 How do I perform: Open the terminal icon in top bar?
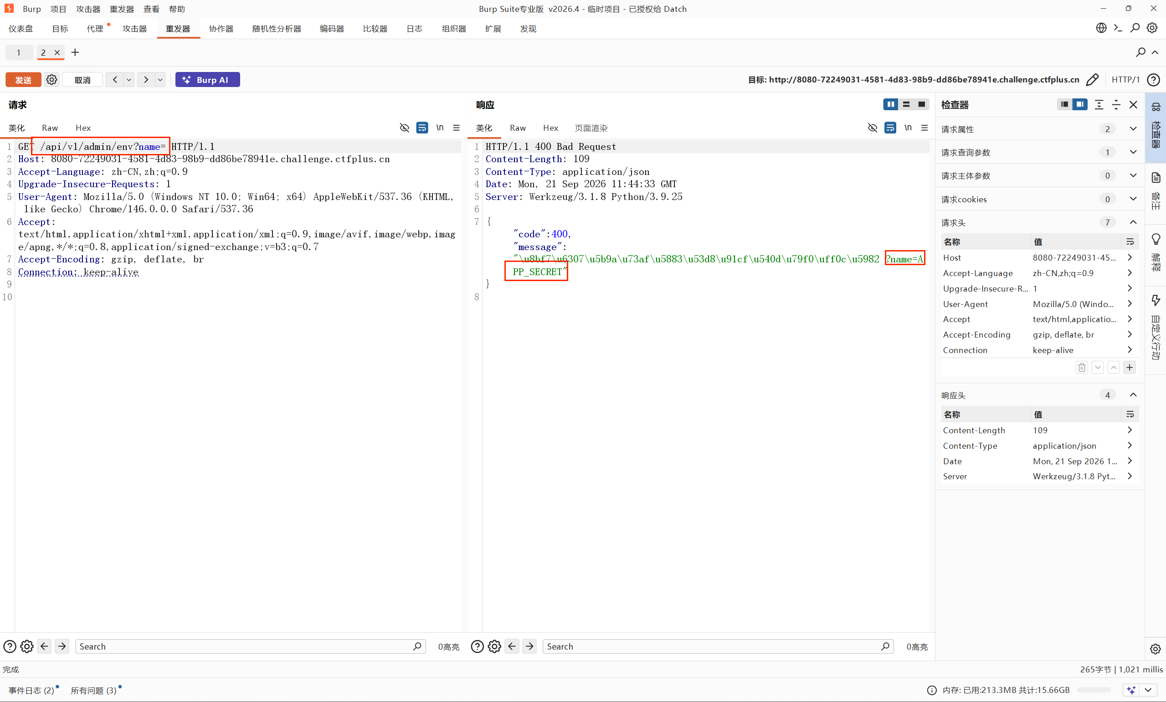[1118, 28]
